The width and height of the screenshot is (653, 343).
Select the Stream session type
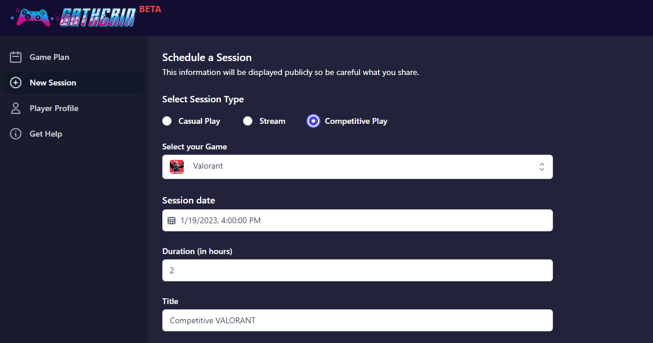coord(248,121)
